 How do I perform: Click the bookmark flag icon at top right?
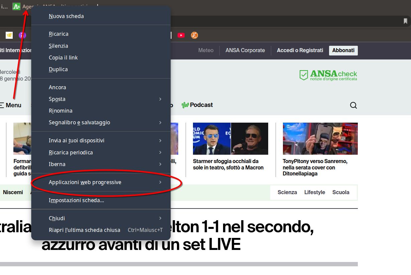[x=405, y=21]
